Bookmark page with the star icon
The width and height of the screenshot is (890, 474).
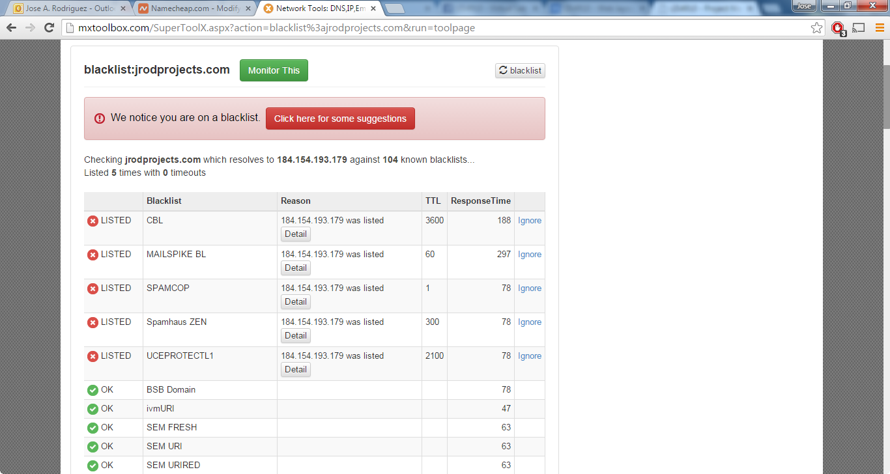[x=816, y=28]
